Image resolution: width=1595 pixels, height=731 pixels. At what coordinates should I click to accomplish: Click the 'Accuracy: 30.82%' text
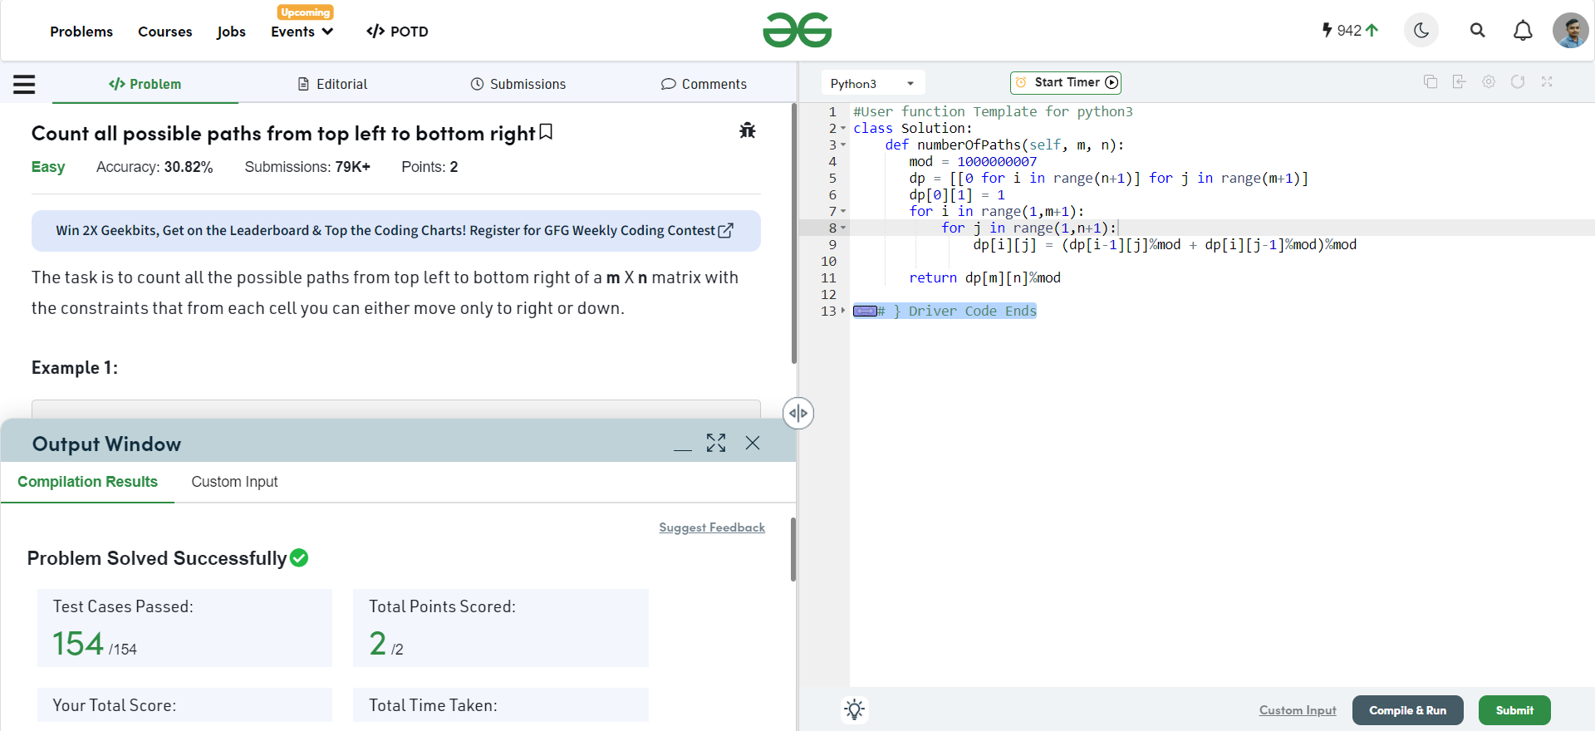[x=155, y=167]
